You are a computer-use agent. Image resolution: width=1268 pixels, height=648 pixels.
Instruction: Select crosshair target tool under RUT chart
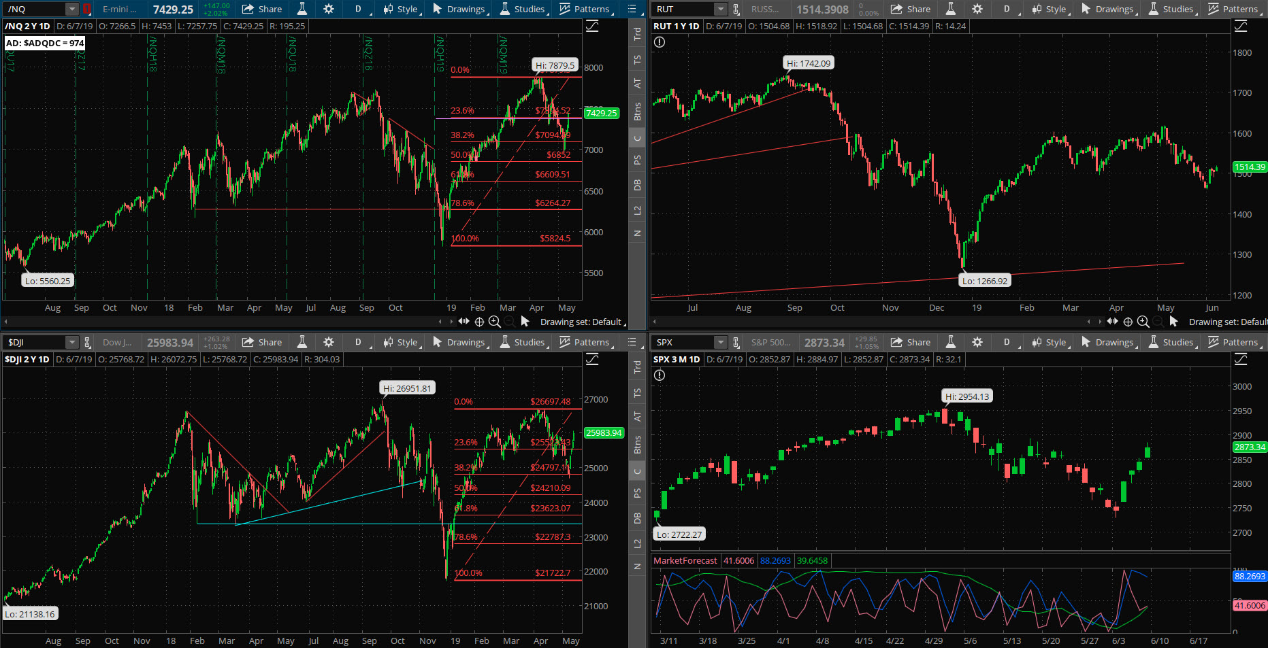coord(1128,322)
